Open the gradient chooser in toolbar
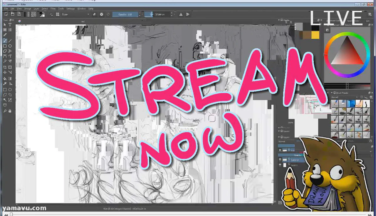This screenshot has height=216, width=376. coord(27,14)
